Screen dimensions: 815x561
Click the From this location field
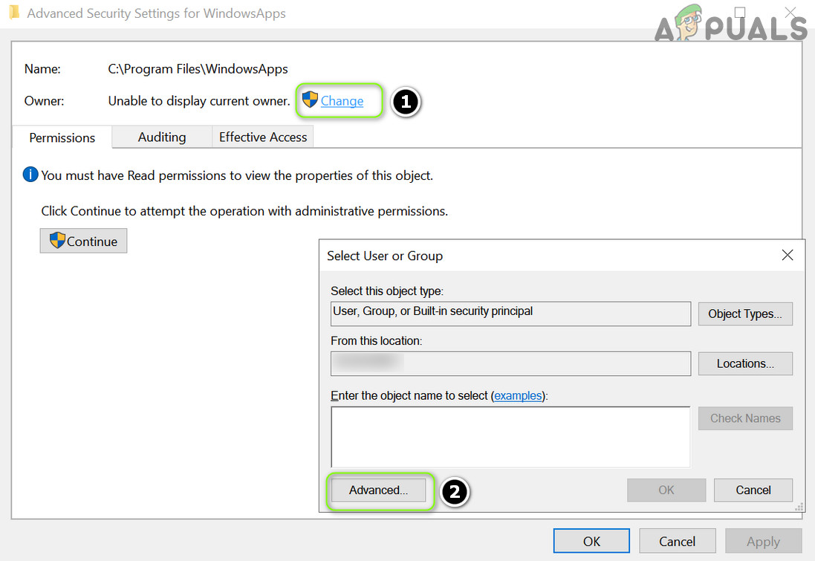[x=510, y=363]
